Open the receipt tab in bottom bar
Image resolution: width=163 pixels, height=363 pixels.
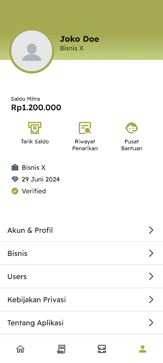click(x=61, y=349)
